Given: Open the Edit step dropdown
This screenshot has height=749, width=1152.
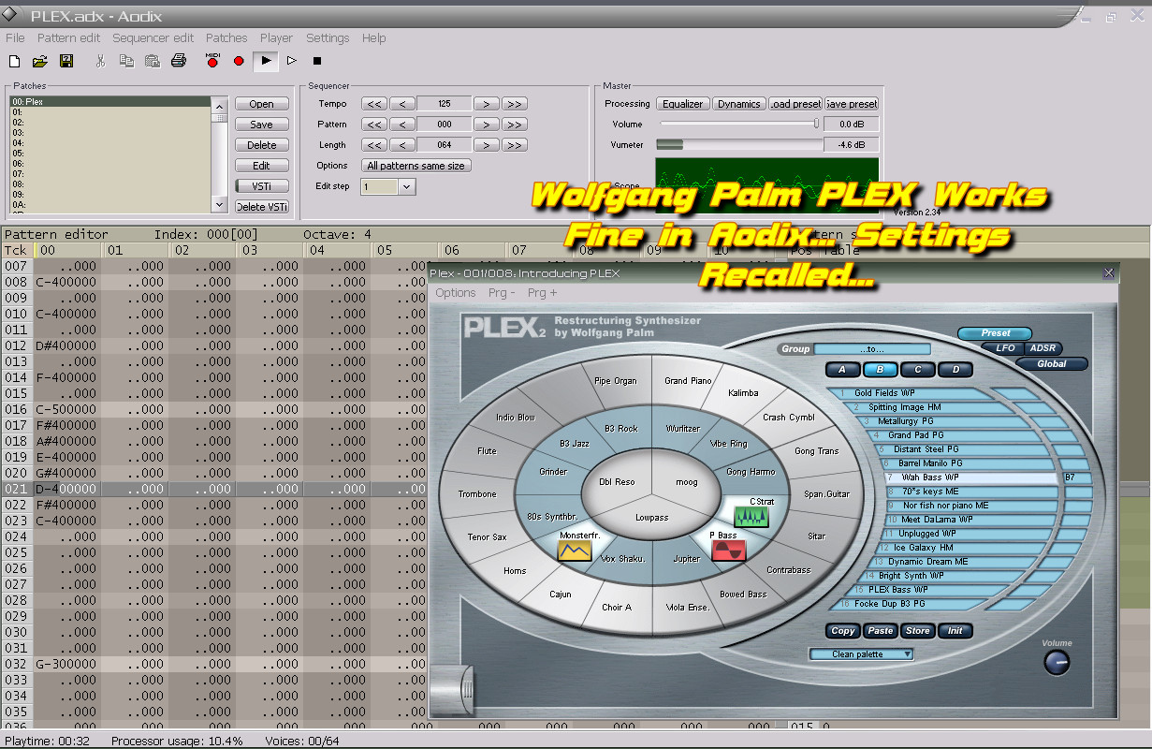Looking at the screenshot, I should point(406,187).
